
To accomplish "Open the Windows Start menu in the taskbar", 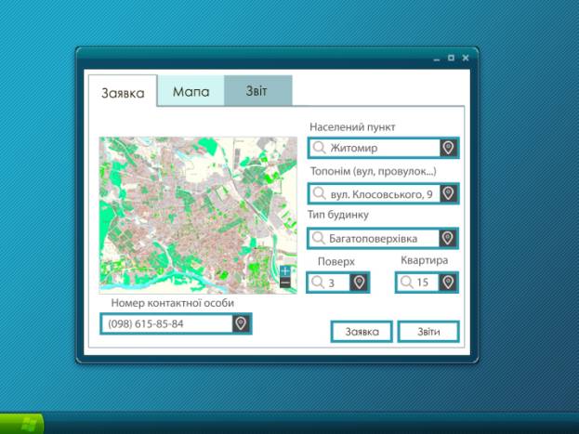I will [x=22, y=423].
